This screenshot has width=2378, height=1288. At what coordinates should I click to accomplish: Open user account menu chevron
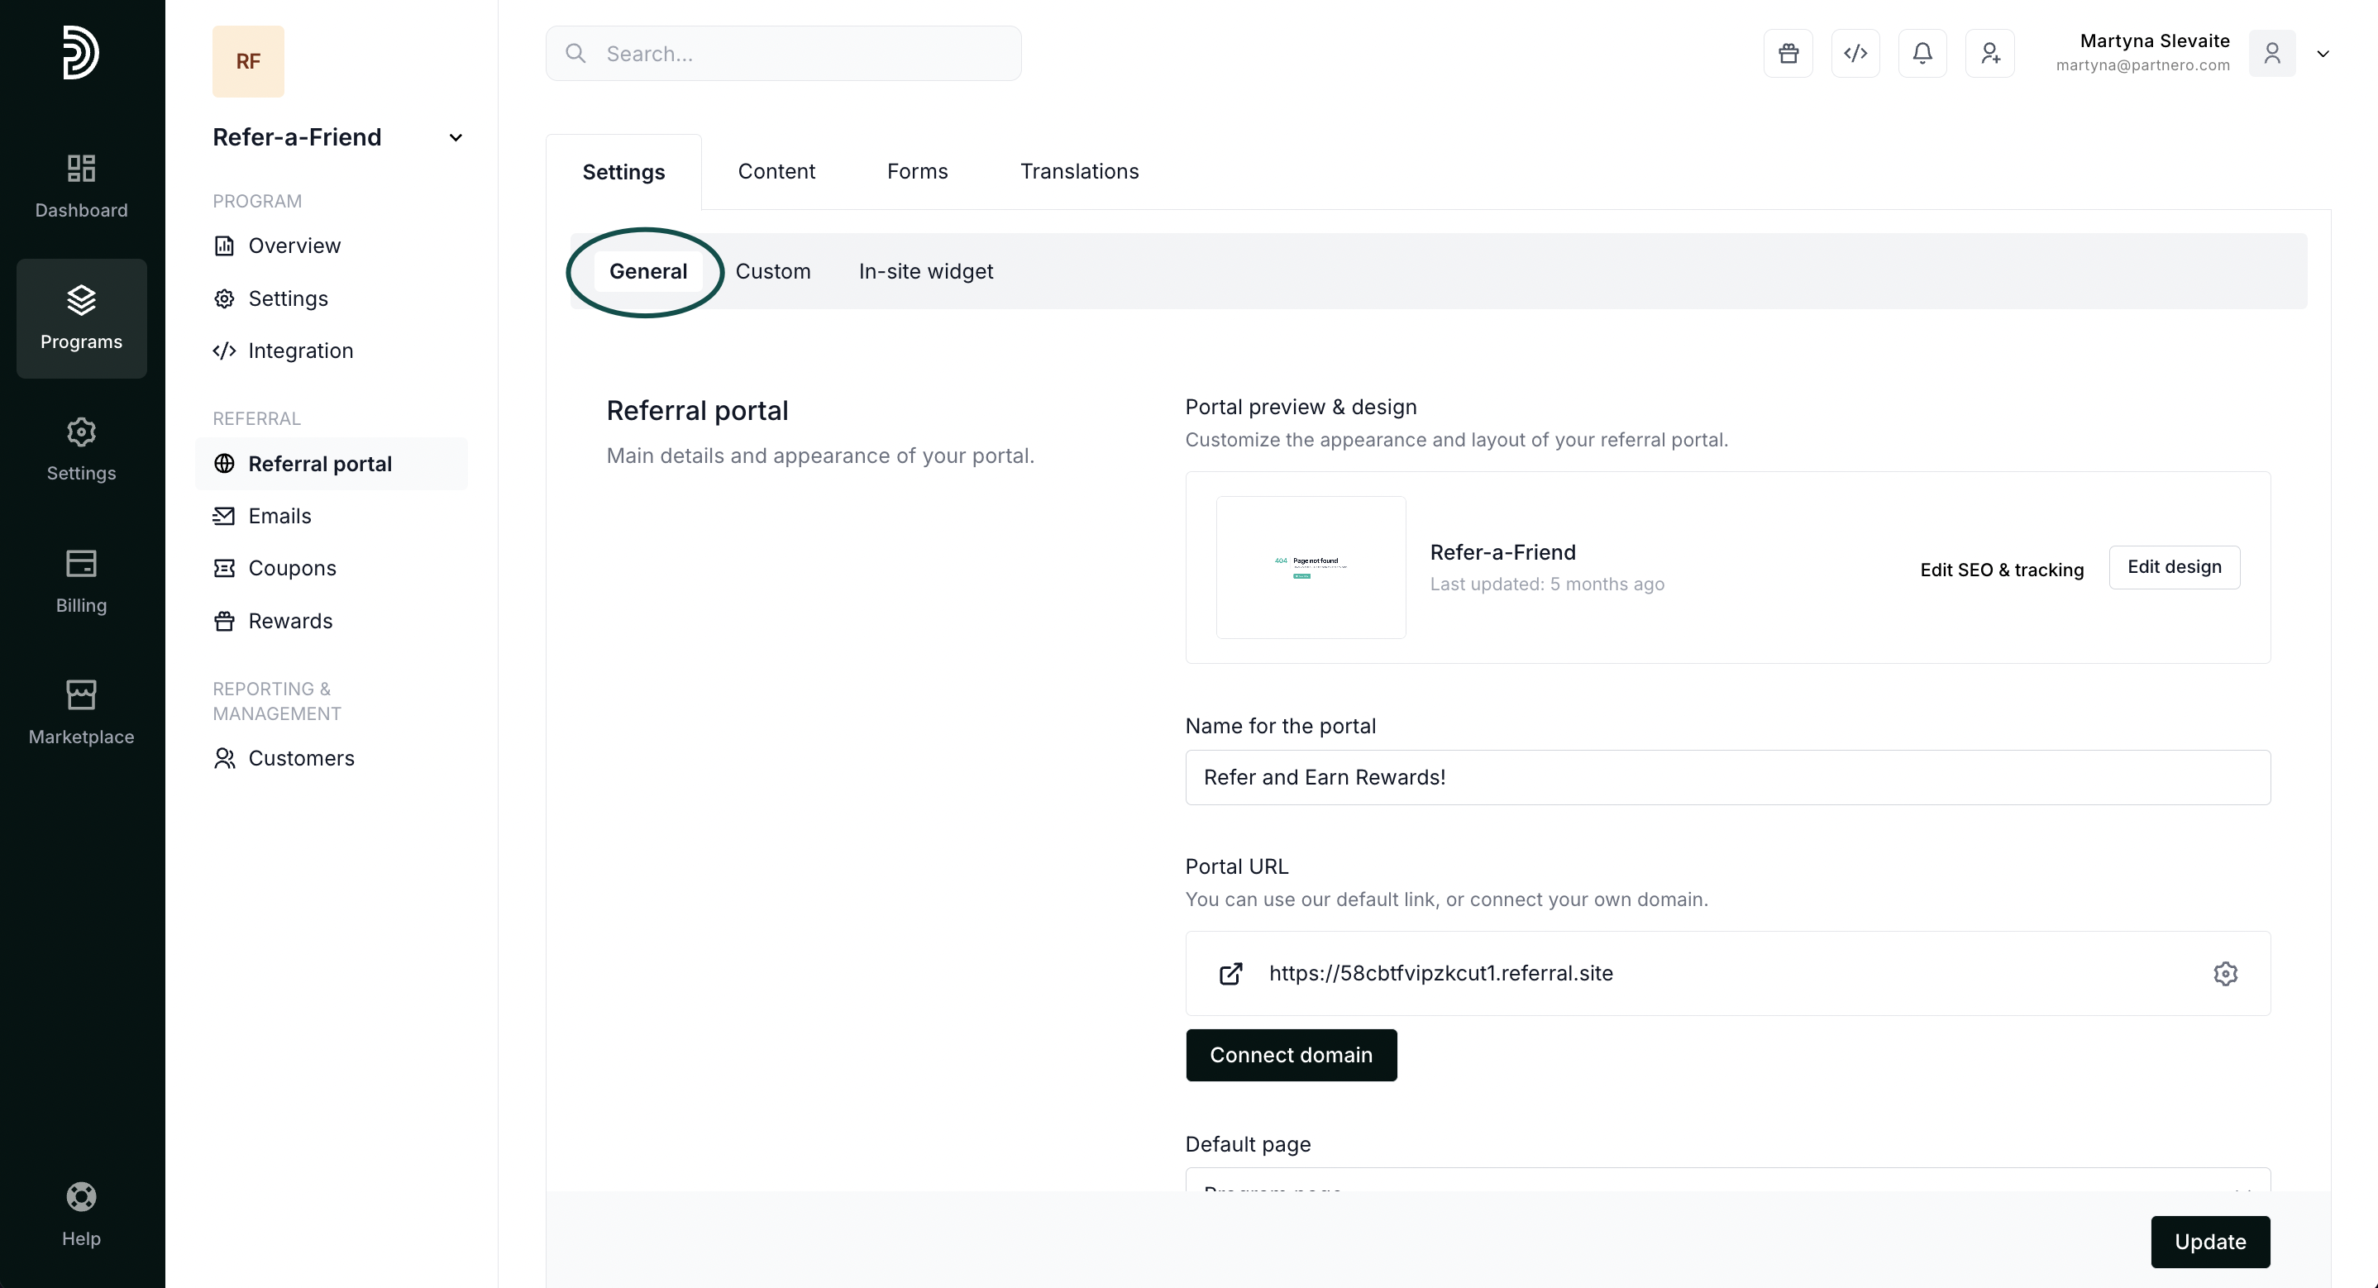2323,54
